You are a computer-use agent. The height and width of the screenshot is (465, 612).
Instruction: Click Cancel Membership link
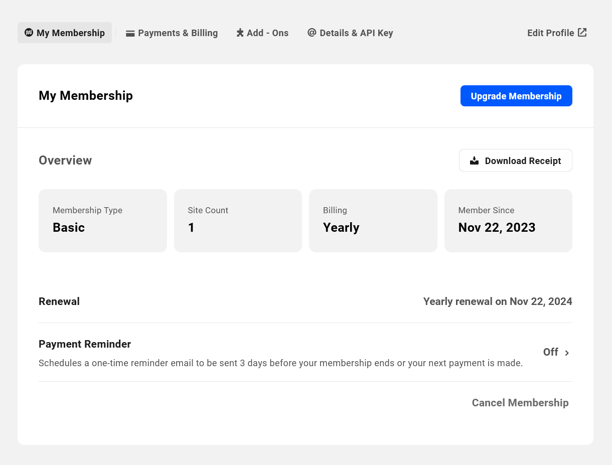[520, 403]
